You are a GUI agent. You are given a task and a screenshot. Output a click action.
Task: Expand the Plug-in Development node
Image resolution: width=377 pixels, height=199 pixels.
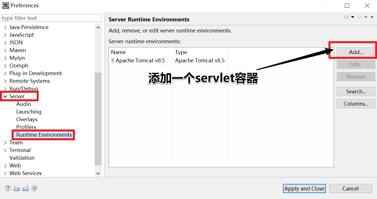[5, 73]
